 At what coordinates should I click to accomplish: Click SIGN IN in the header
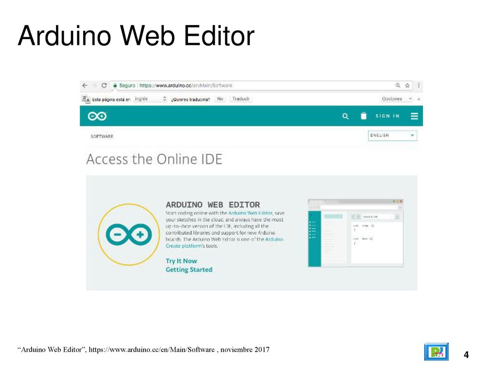[387, 116]
